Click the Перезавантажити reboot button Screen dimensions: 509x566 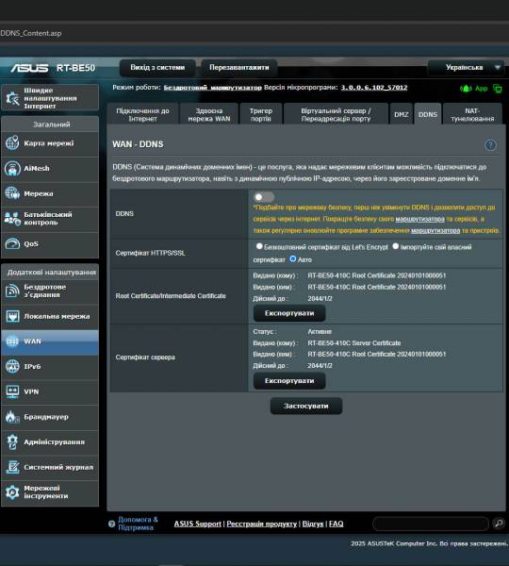click(239, 68)
